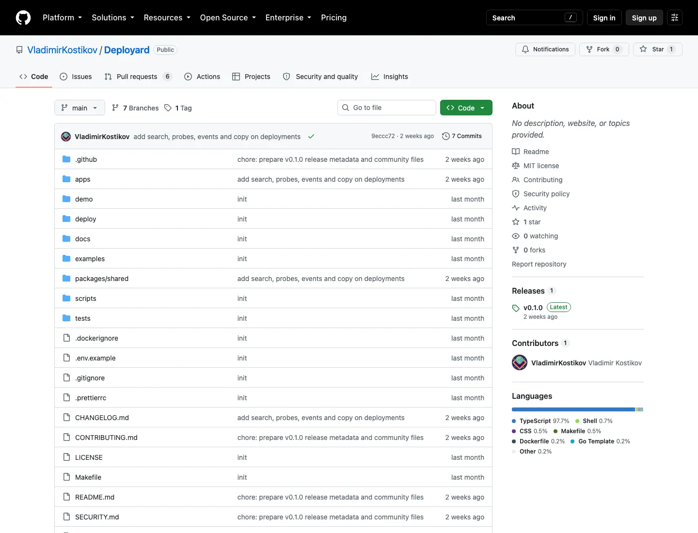Open the 0 forks link
698x533 pixels.
529,250
